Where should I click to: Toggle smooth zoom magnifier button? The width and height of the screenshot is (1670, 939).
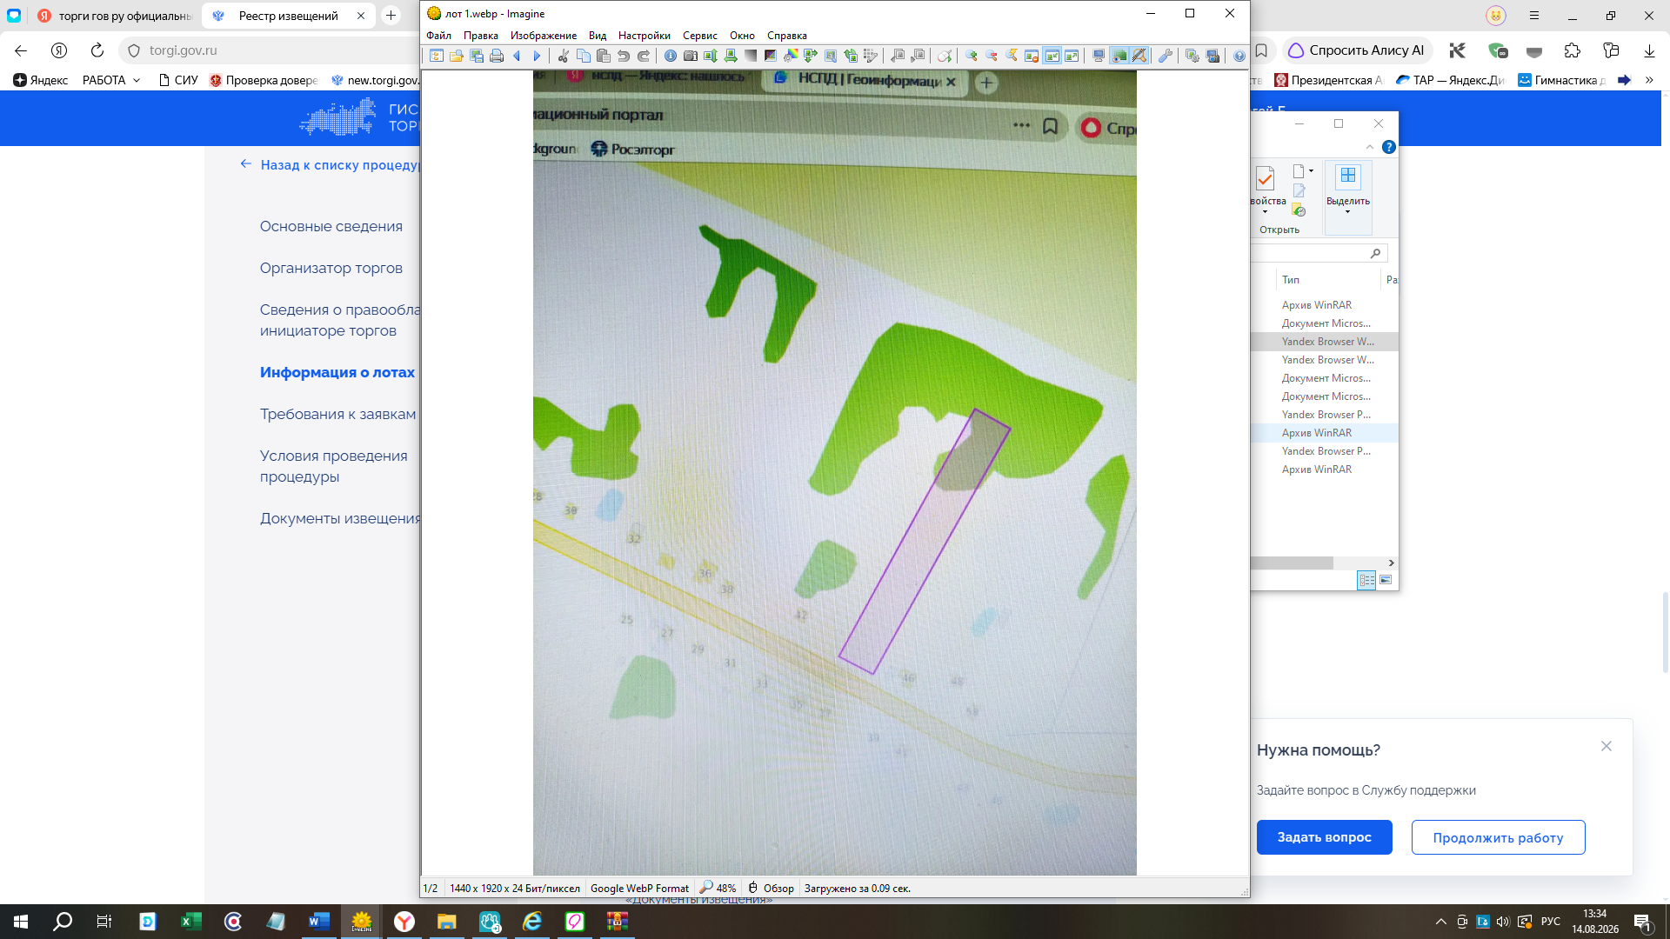1139,56
